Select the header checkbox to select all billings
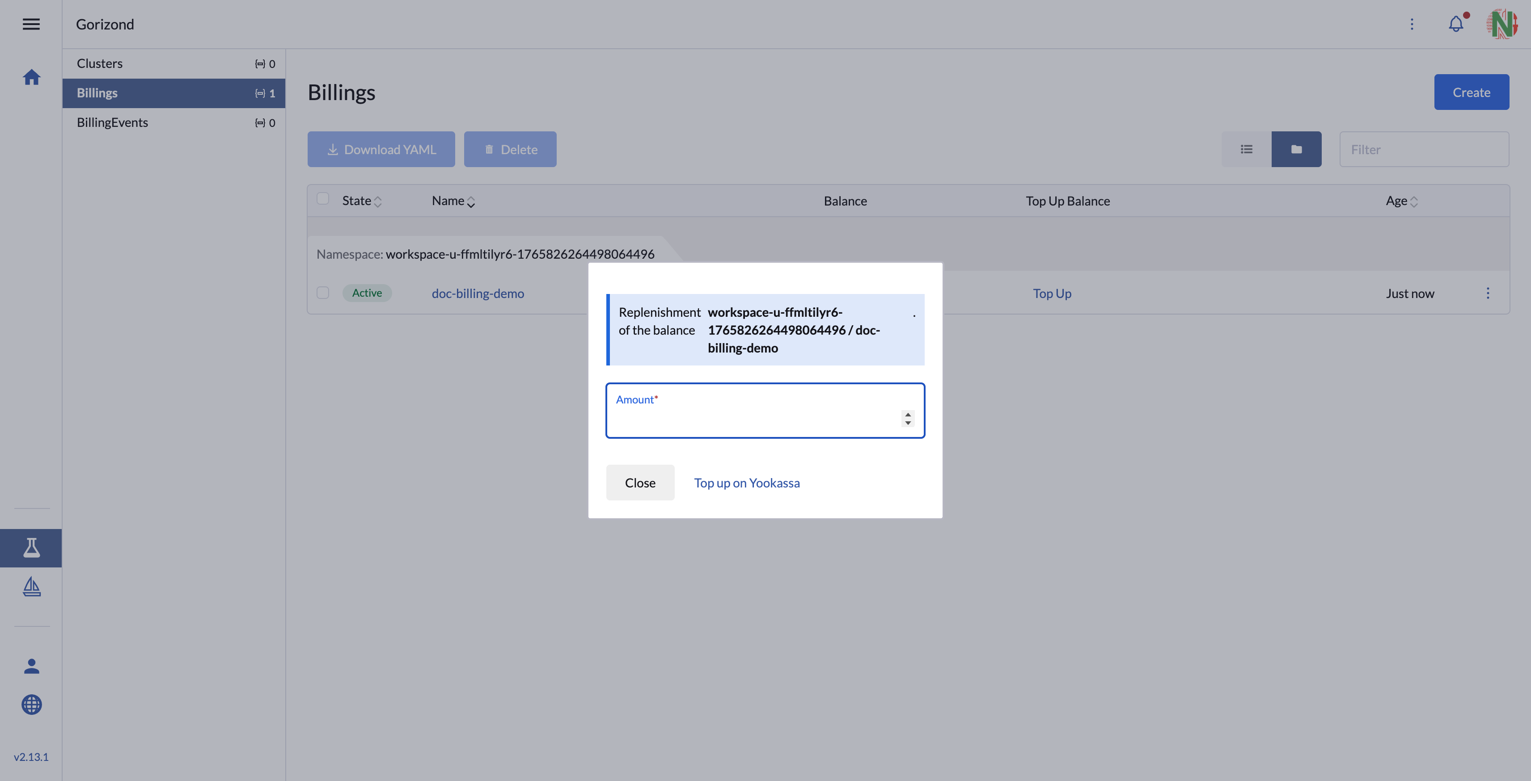1531x781 pixels. tap(323, 198)
